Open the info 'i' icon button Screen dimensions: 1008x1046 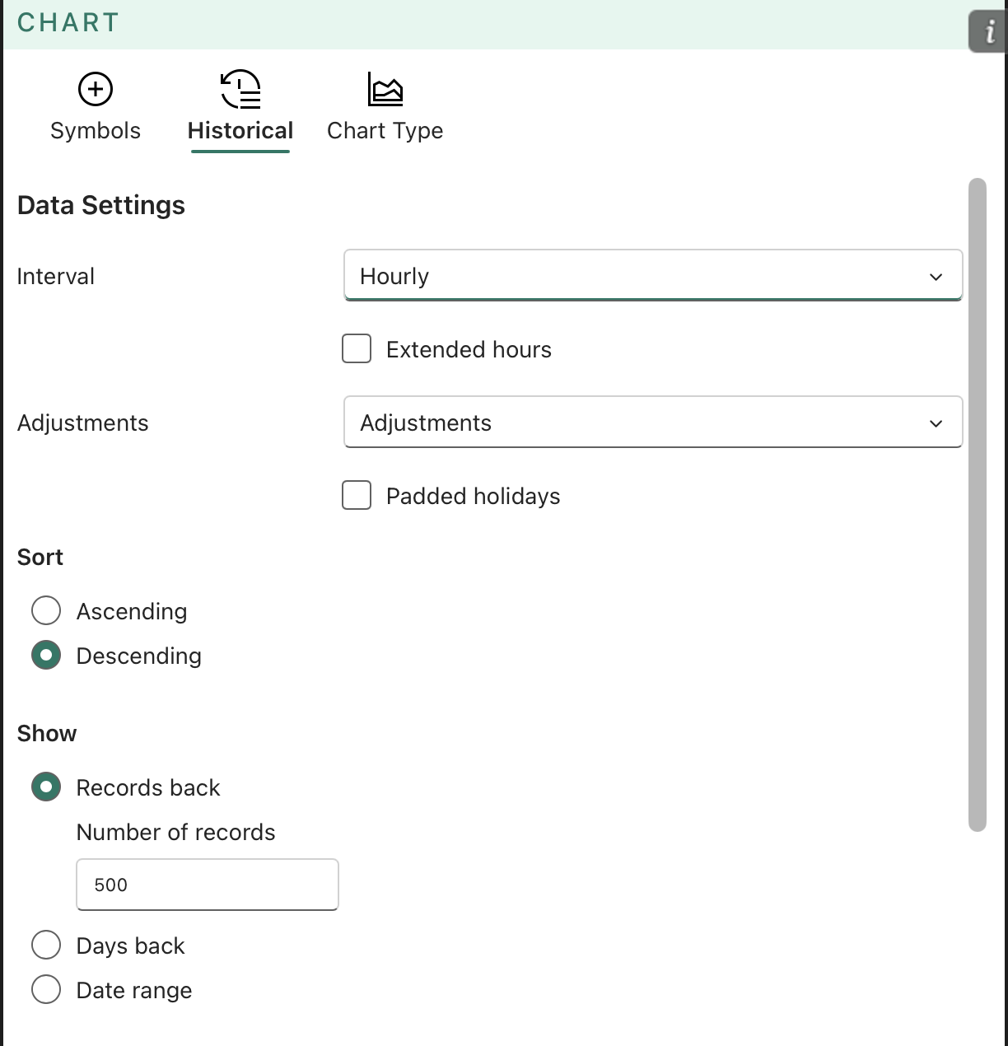988,32
